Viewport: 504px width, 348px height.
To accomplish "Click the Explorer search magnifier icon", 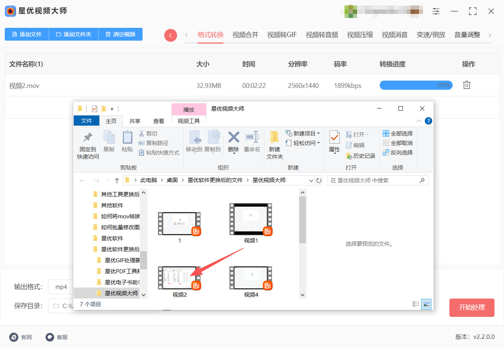I will click(422, 180).
